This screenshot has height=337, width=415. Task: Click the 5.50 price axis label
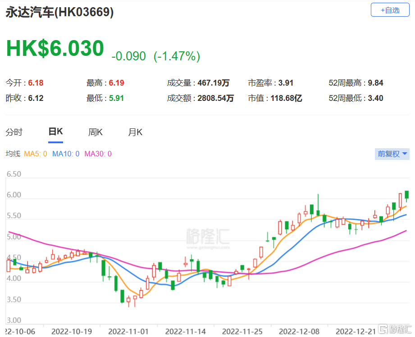14,215
